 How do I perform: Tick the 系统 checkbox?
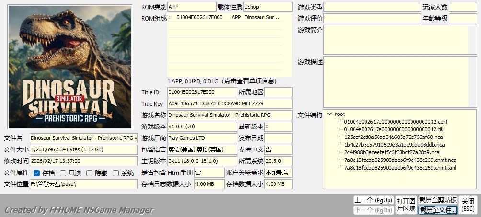pyautogui.click(x=115, y=173)
